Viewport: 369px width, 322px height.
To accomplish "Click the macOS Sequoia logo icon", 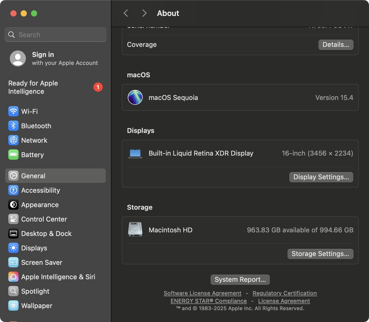I will [135, 97].
